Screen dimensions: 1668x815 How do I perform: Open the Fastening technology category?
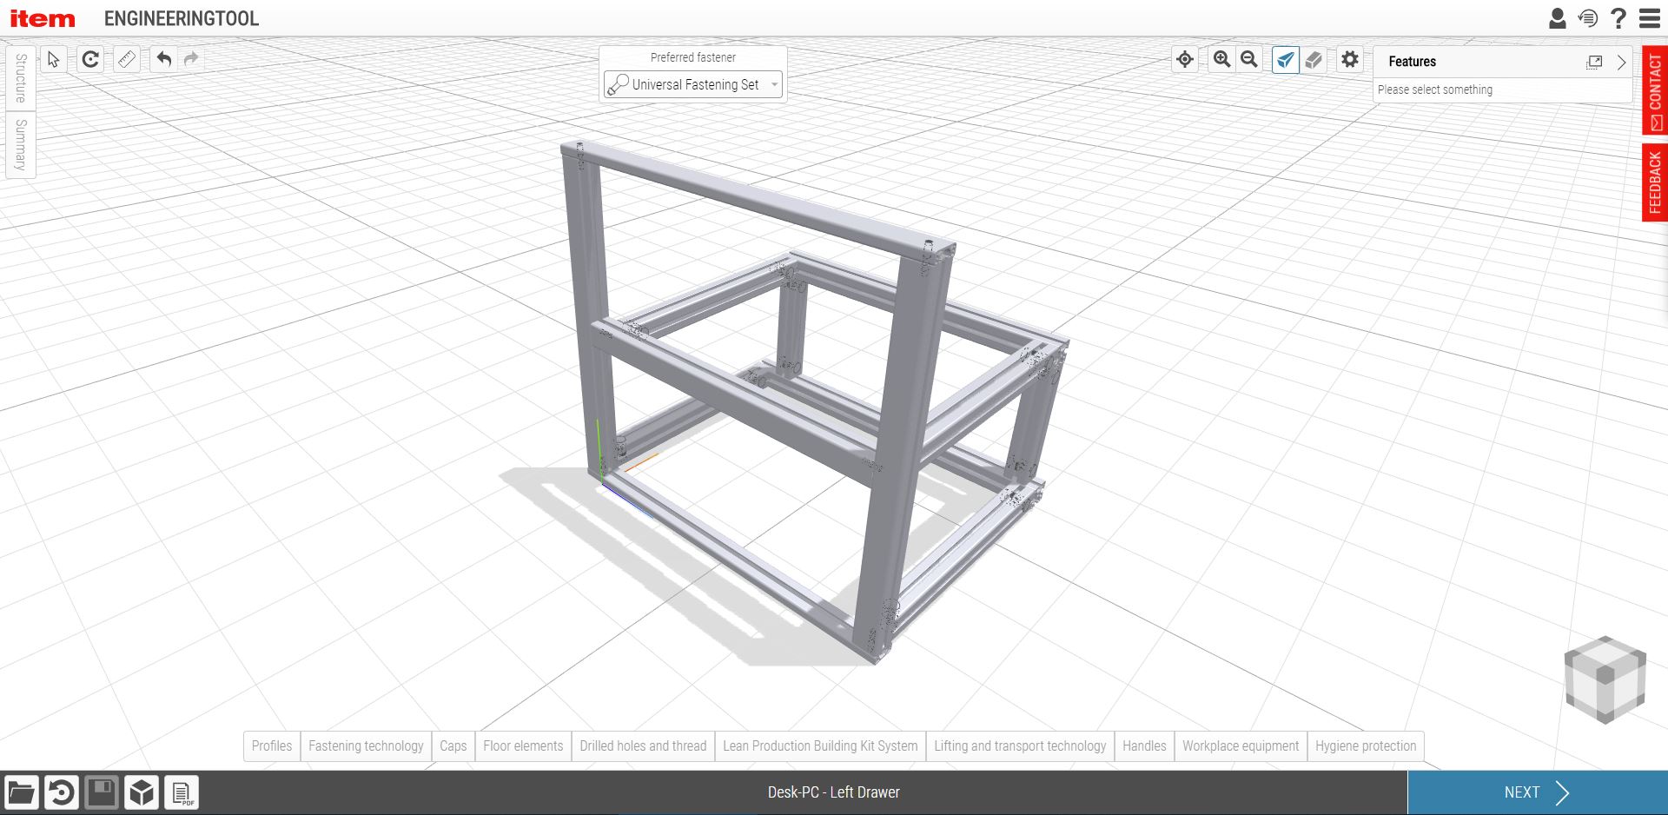[366, 745]
